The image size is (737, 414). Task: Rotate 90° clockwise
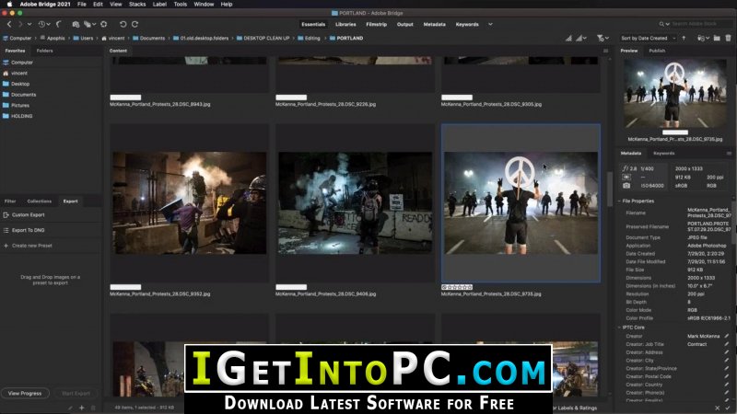pyautogui.click(x=135, y=24)
